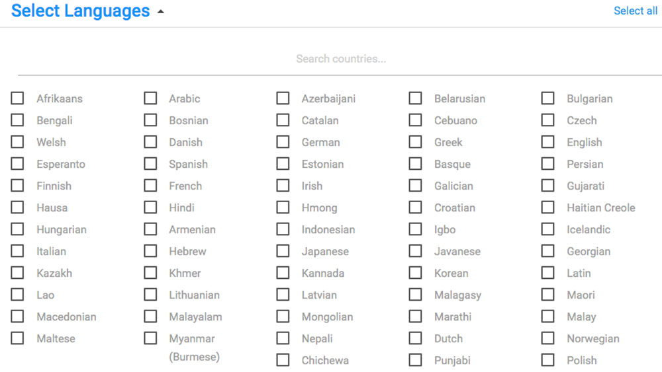Check the Chichewa language checkbox
This screenshot has height=372, width=662.
click(283, 360)
